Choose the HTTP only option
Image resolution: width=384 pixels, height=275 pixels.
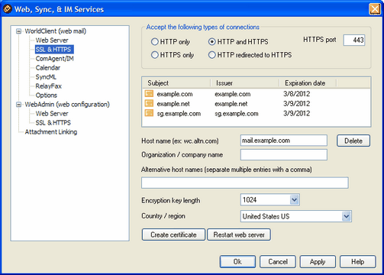point(155,42)
